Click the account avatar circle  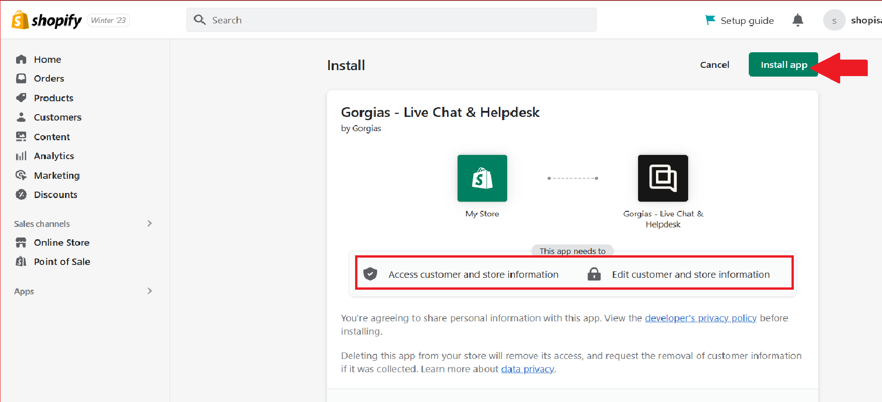tap(834, 20)
